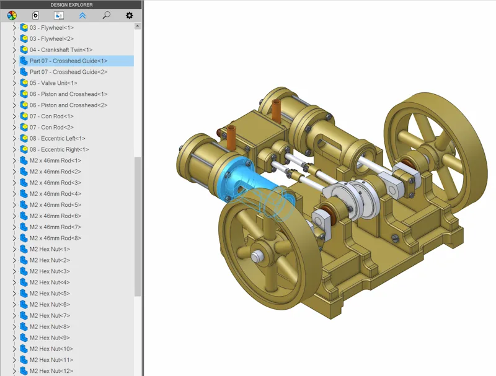Select 03 - Flywheel<2> in the tree
Screen dimensions: 496x376
point(51,38)
